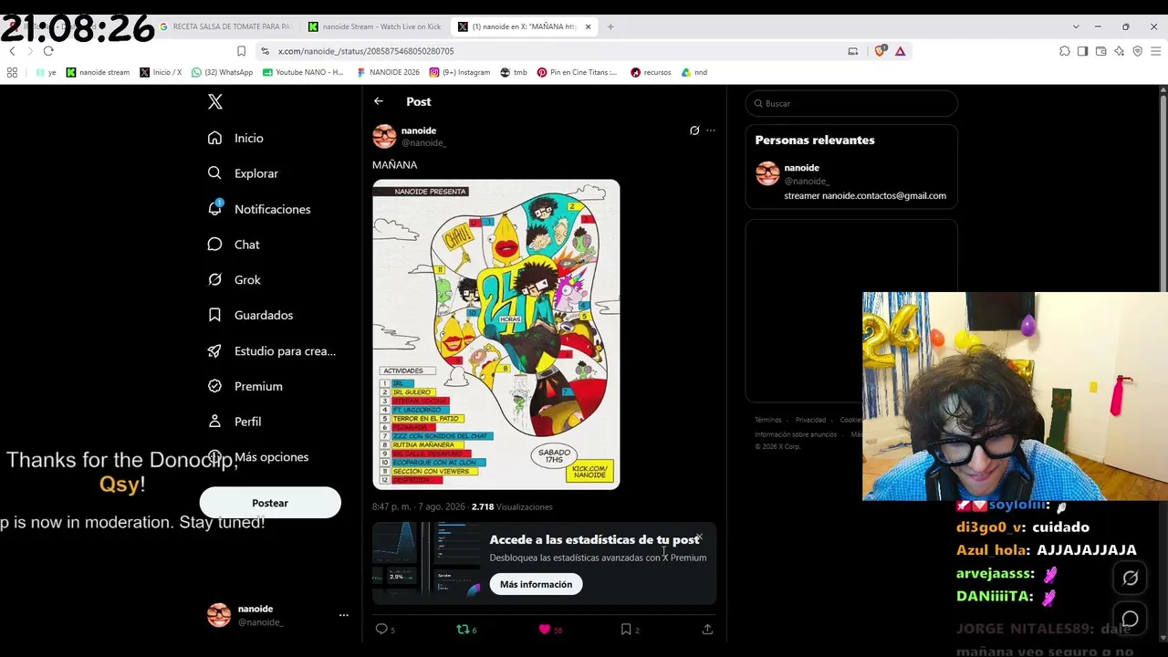Open Estudio para creadores in the sidebar
The image size is (1168, 657).
pyautogui.click(x=272, y=350)
